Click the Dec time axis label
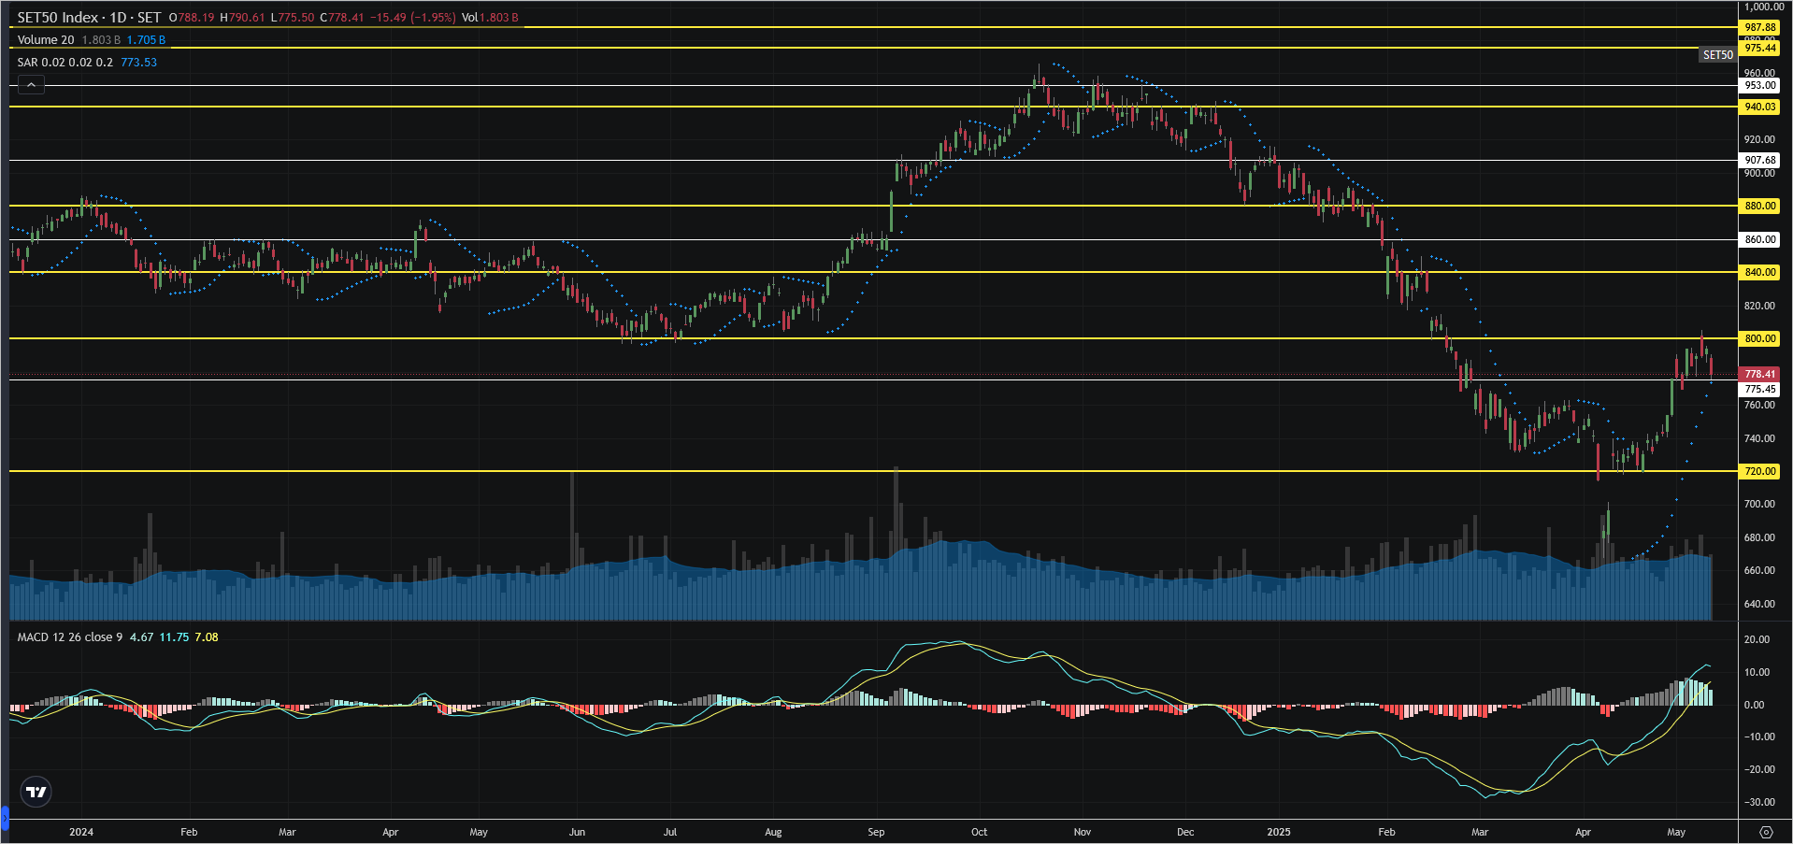Screen dimensions: 1793x844 point(1185,832)
